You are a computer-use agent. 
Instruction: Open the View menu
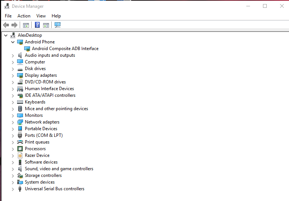[x=41, y=16]
